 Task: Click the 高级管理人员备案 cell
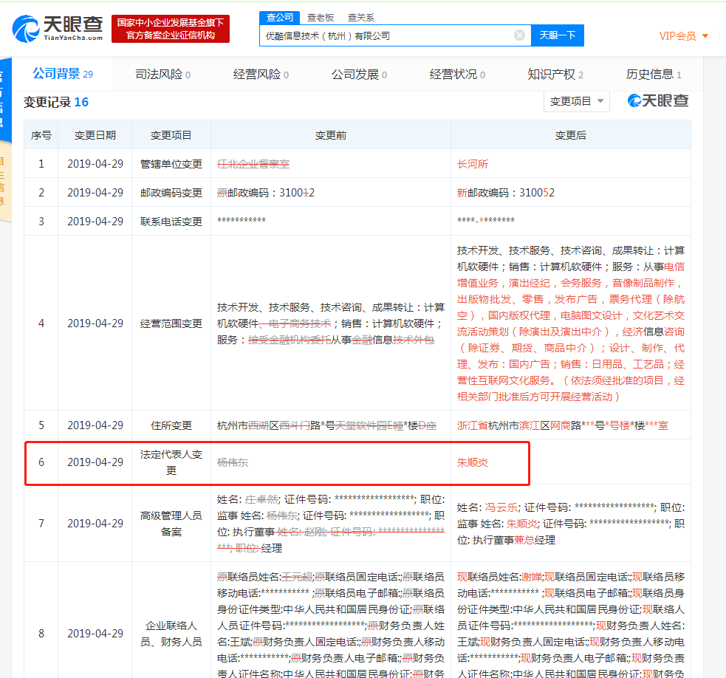pos(171,524)
